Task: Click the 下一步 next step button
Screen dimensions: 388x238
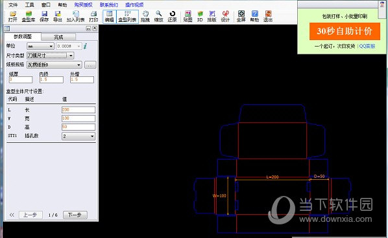Action: coord(75,215)
